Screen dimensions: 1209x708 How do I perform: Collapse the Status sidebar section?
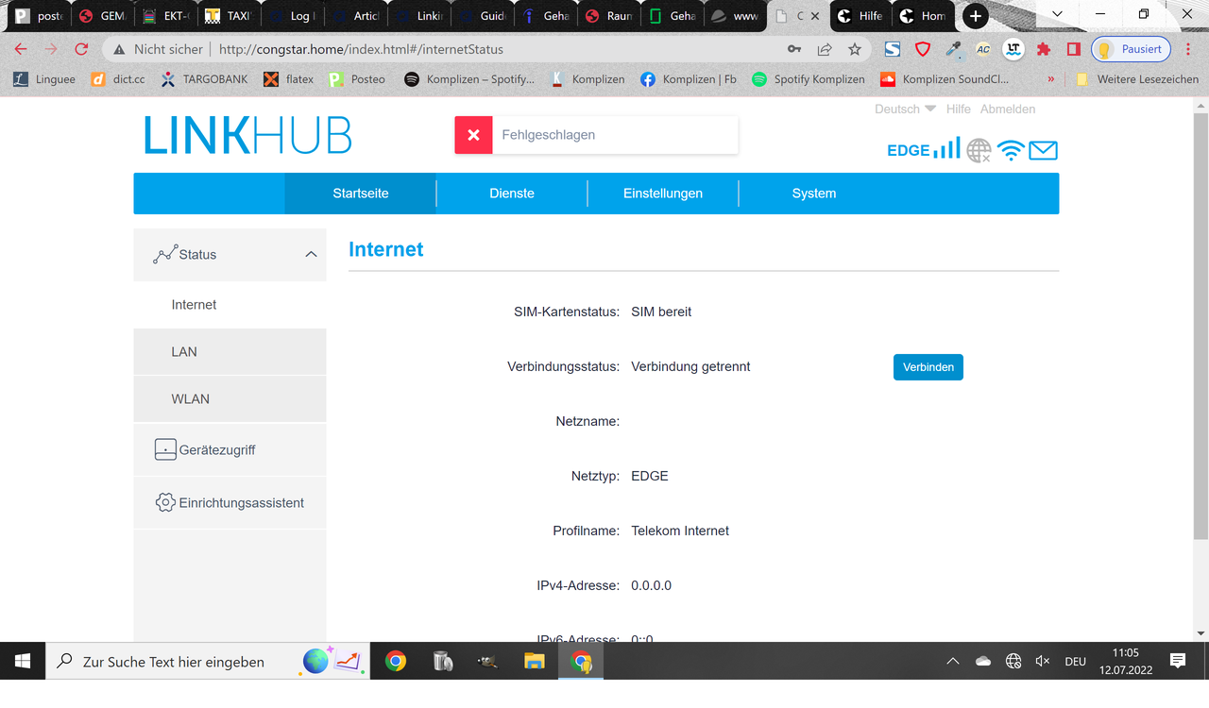coord(311,255)
